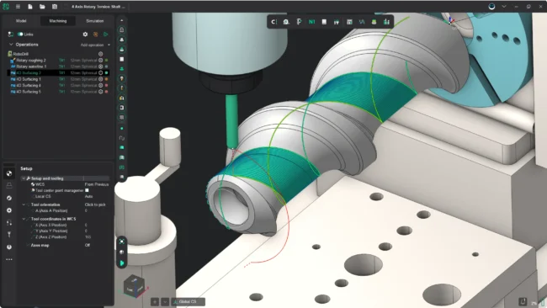Run calculation with the green play icon

[x=105, y=35]
